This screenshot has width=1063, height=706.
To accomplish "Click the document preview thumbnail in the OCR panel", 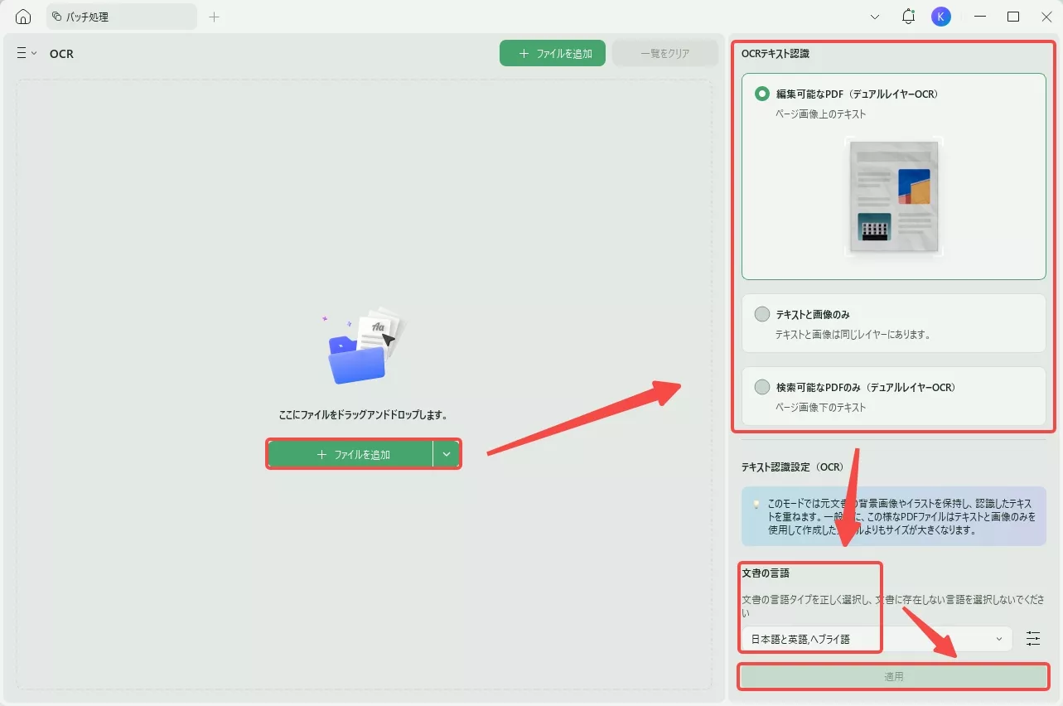I will [x=893, y=196].
